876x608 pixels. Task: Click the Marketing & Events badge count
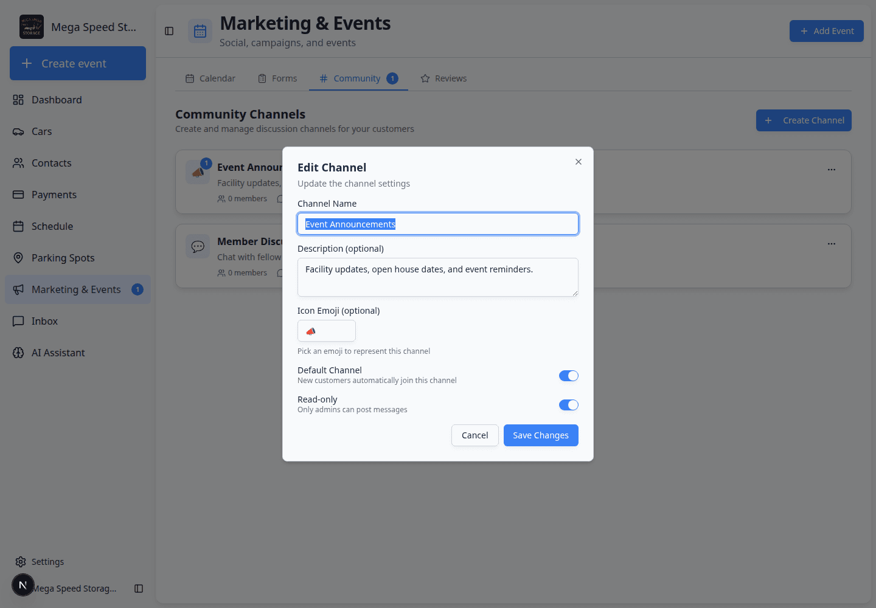click(137, 289)
